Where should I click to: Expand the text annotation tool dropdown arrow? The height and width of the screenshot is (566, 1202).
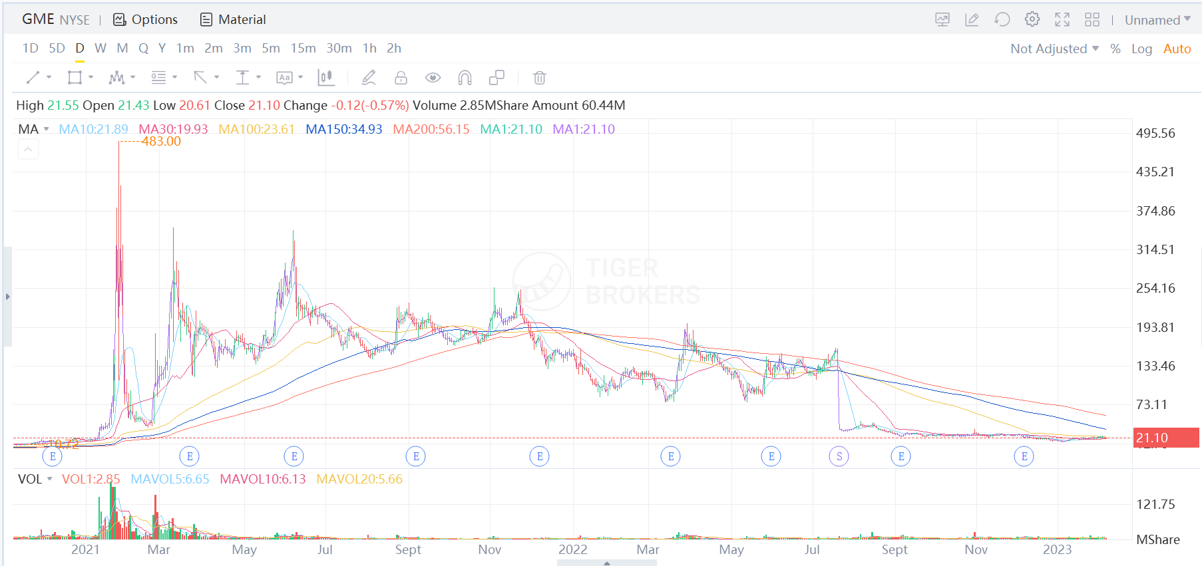[300, 77]
